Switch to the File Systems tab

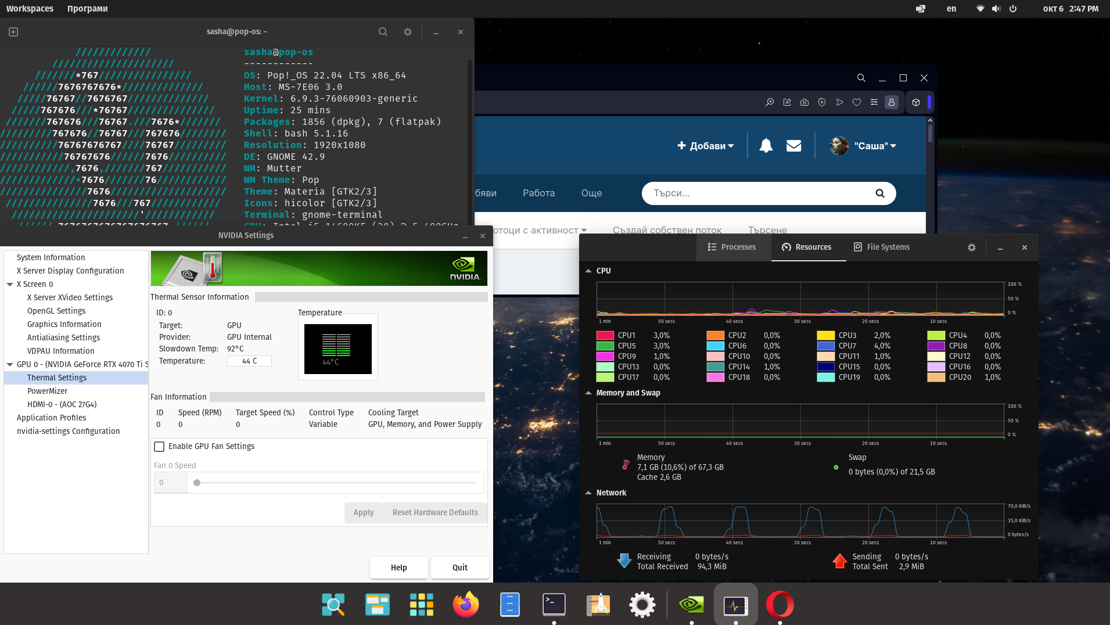pyautogui.click(x=882, y=247)
